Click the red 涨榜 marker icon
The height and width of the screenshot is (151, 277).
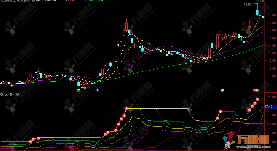pos(256,90)
